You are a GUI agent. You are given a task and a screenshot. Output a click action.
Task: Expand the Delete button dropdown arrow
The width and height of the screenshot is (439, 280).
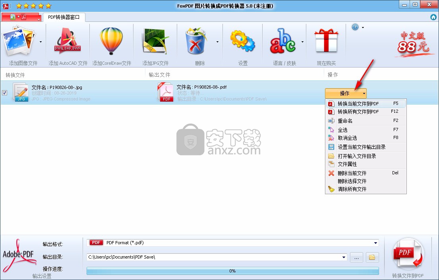point(218,42)
